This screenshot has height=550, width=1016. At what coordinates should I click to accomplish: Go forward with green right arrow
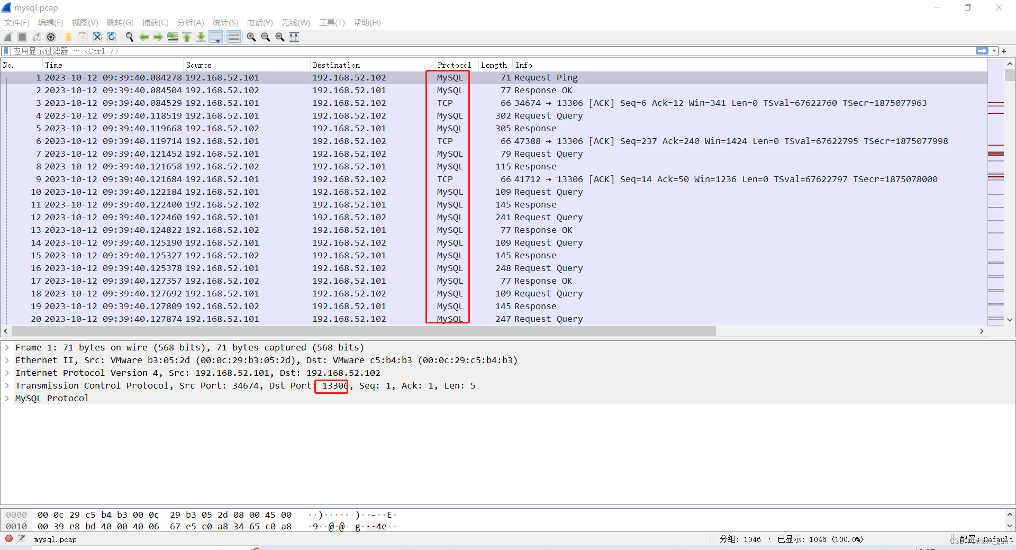pyautogui.click(x=158, y=37)
